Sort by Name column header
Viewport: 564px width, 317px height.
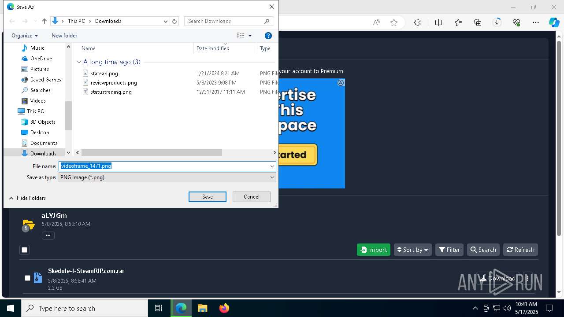coord(89,48)
